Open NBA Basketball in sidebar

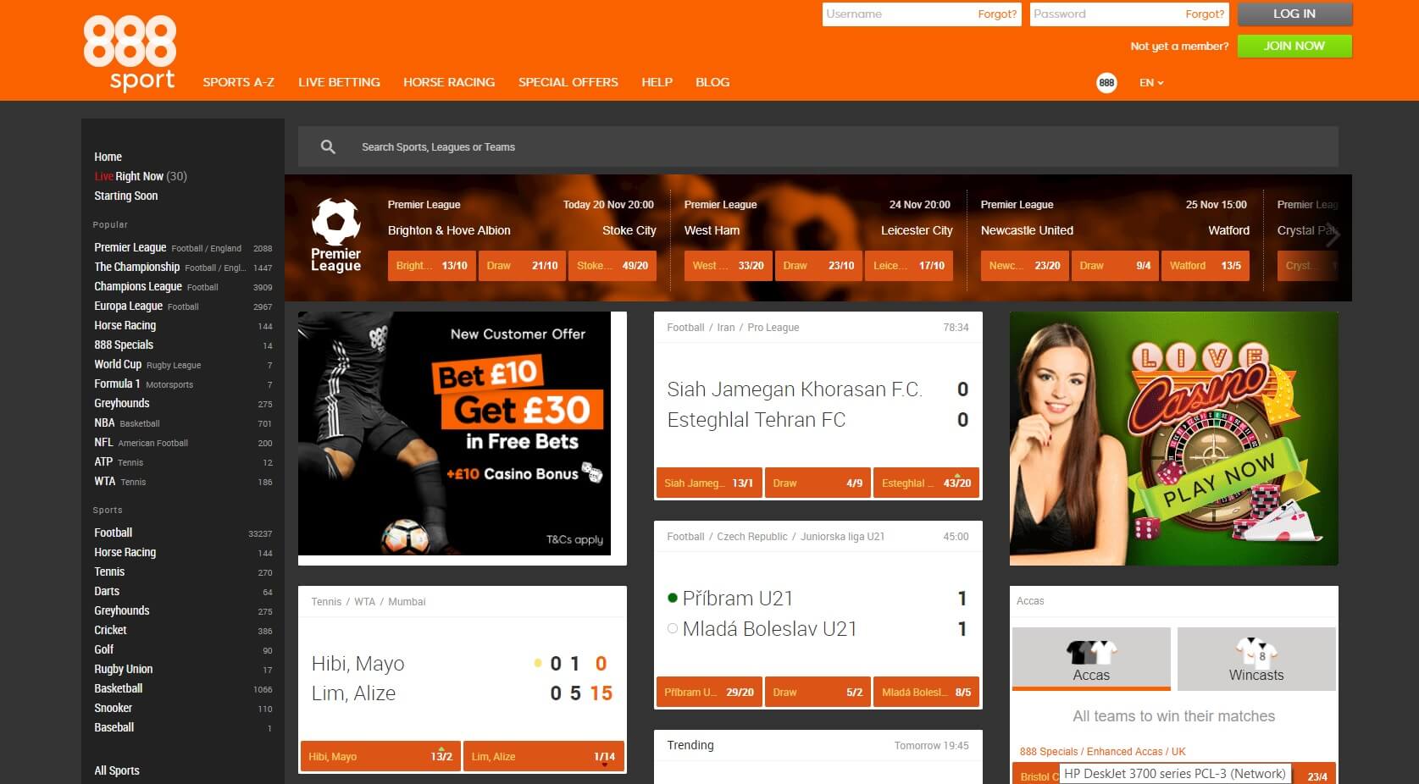(x=183, y=423)
